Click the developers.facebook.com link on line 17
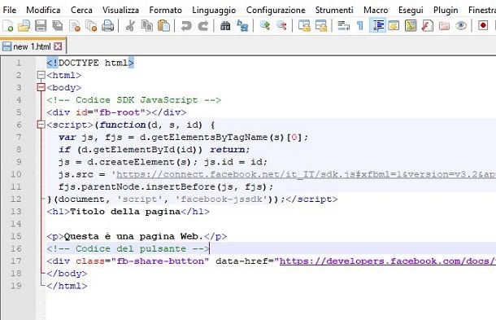This screenshot has height=320, width=496. point(388,261)
